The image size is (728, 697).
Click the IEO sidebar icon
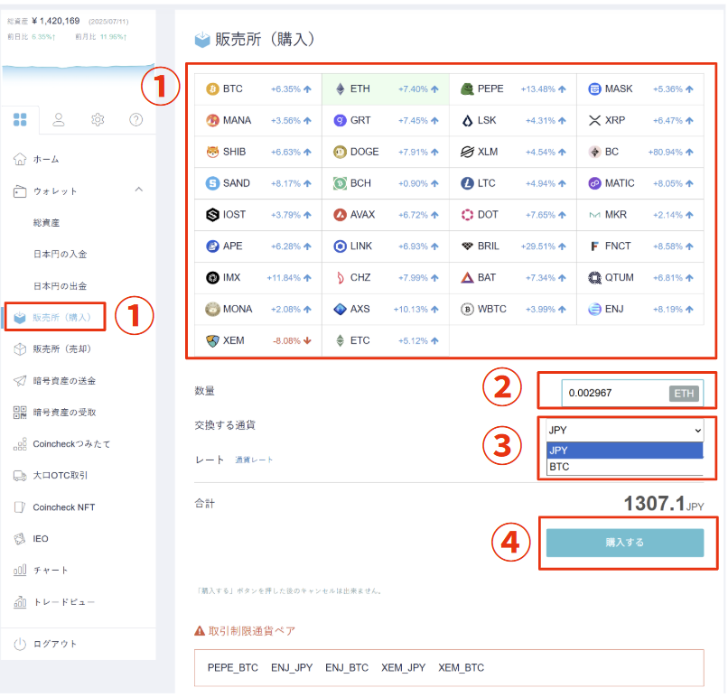(20, 539)
